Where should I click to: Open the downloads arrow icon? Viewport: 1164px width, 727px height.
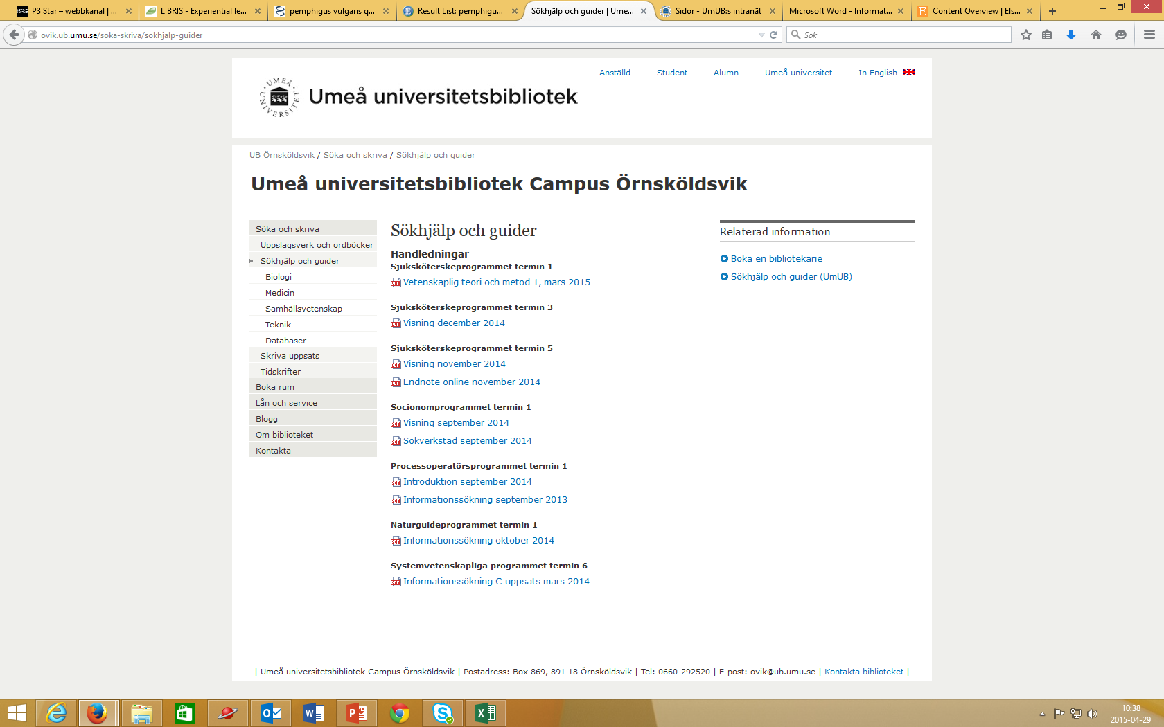[1071, 35]
